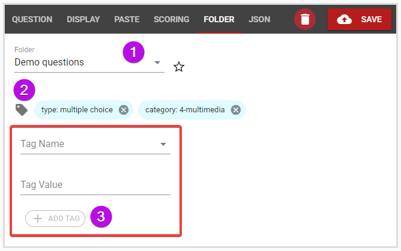Viewport: 401px width, 251px height.
Task: Click the red trash delete icon
Action: (304, 19)
